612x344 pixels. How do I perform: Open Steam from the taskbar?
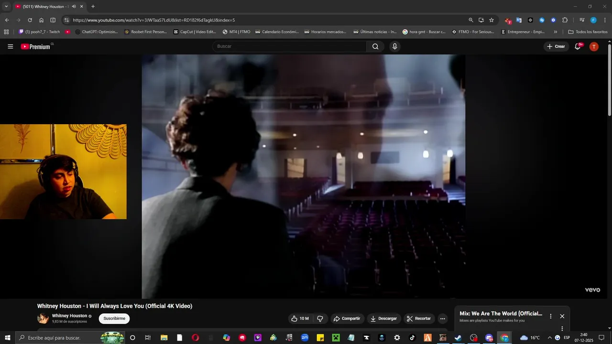458,338
